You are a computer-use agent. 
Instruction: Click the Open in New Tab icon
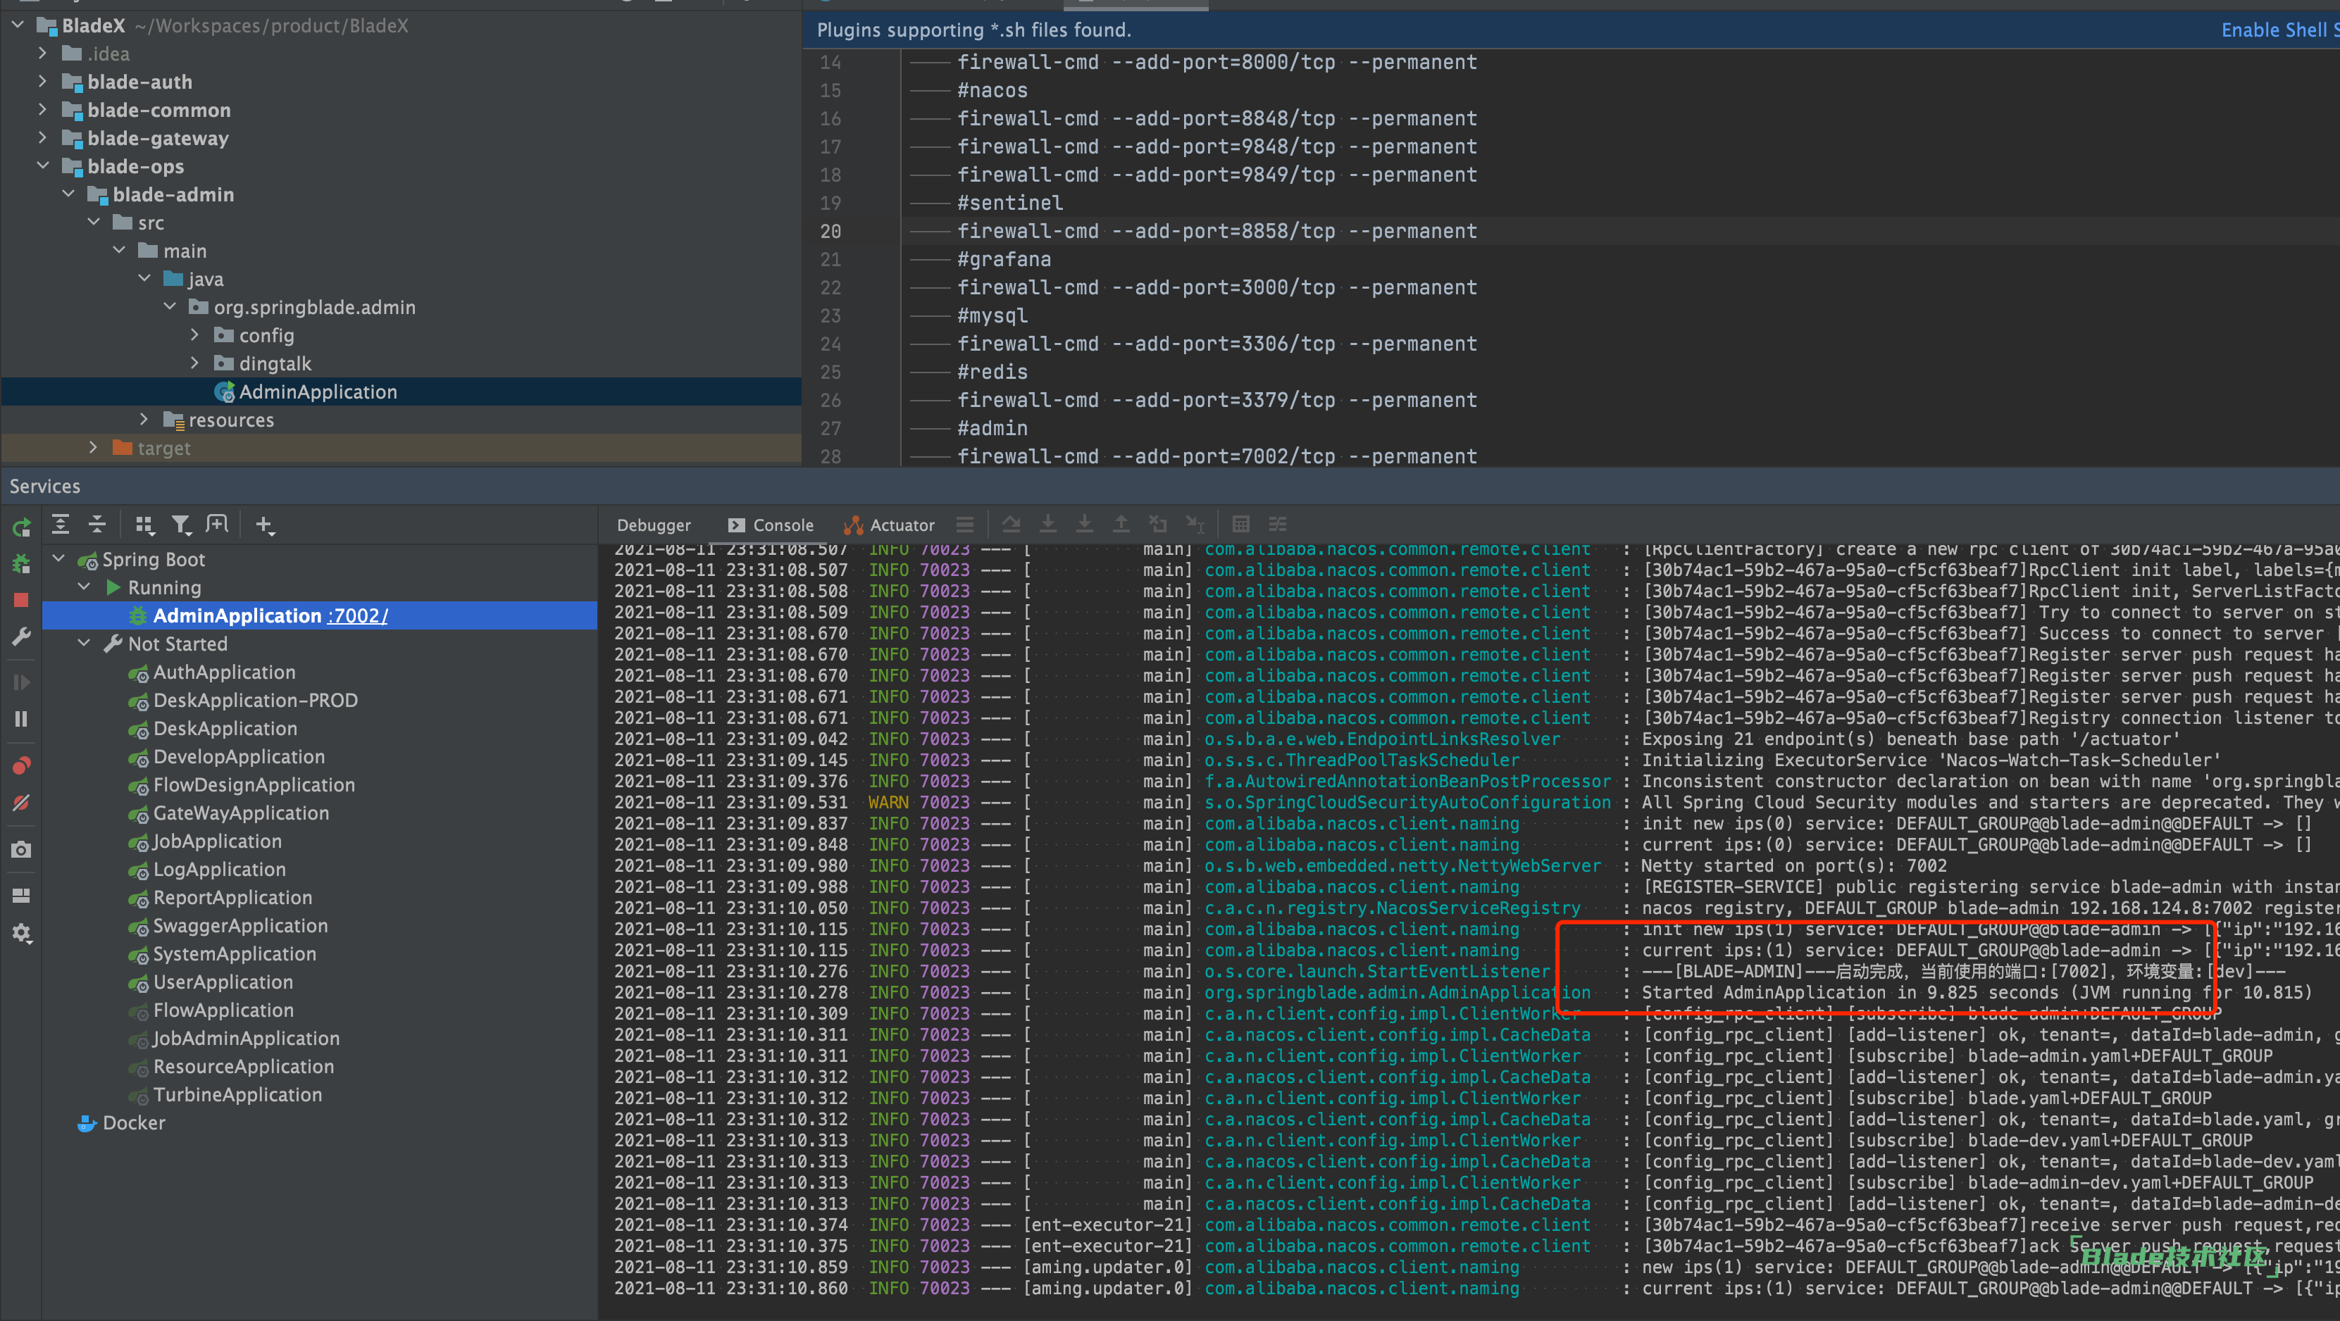tap(217, 524)
